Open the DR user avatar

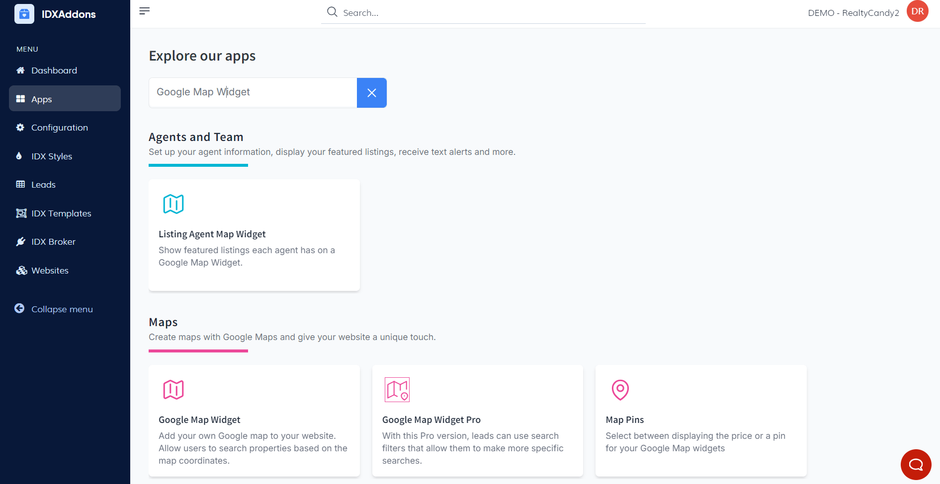[917, 11]
